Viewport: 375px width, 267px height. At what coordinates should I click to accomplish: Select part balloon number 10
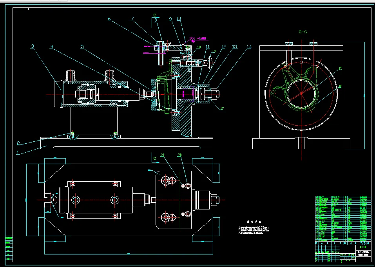point(179,19)
